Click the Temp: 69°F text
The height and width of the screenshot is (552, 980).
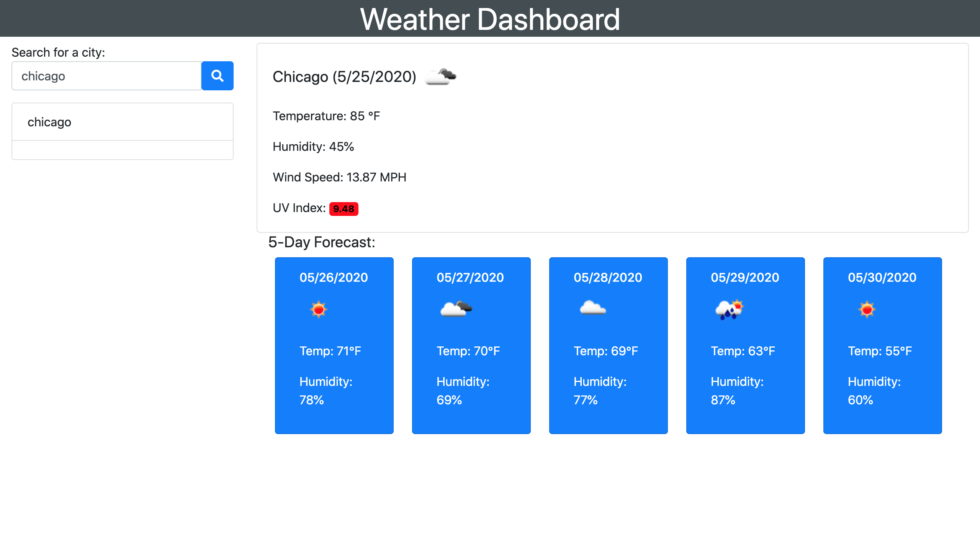coord(606,351)
